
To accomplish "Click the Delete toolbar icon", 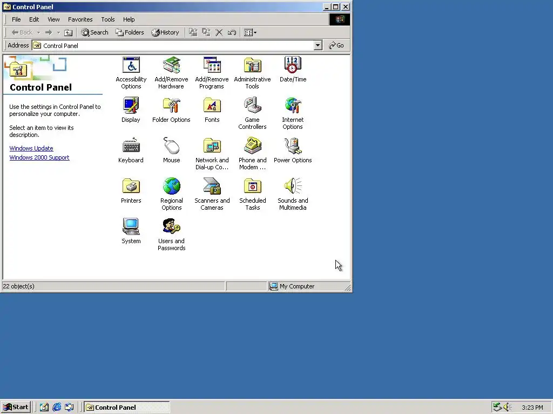I will (219, 32).
